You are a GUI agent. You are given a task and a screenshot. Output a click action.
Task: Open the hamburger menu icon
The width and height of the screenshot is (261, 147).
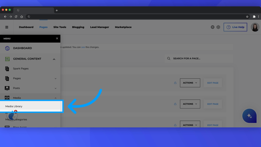7,27
